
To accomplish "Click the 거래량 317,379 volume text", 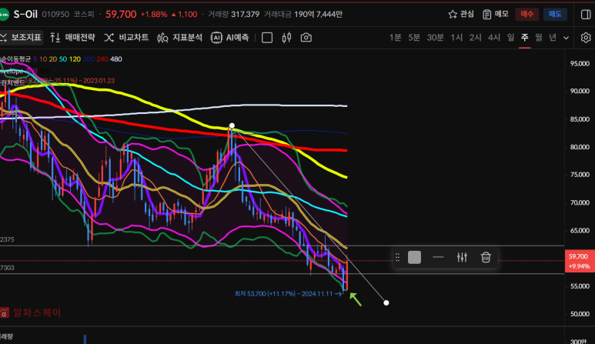I will click(x=234, y=15).
